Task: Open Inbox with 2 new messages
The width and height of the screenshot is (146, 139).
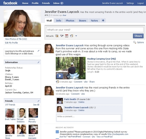Action: (58, 3)
